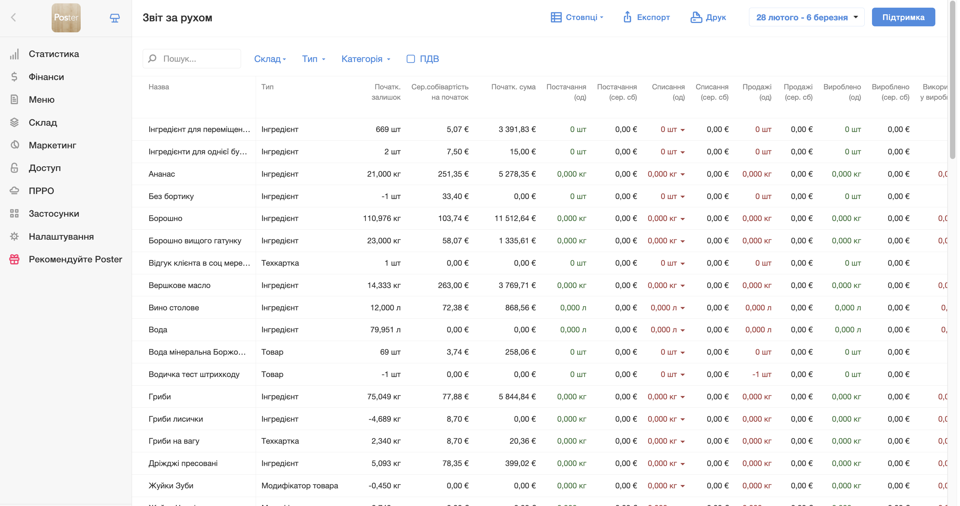Open the Меню sidebar item
Viewport: 960px width, 506px height.
coord(41,99)
